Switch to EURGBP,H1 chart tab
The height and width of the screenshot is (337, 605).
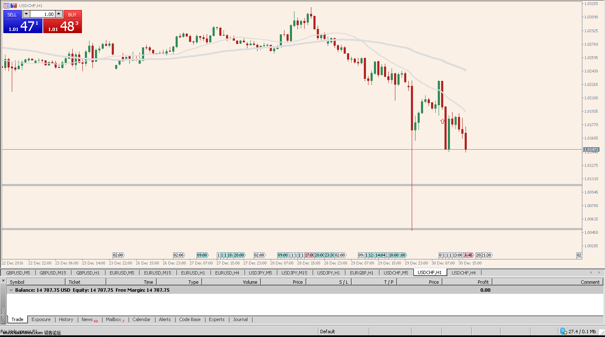click(362, 272)
